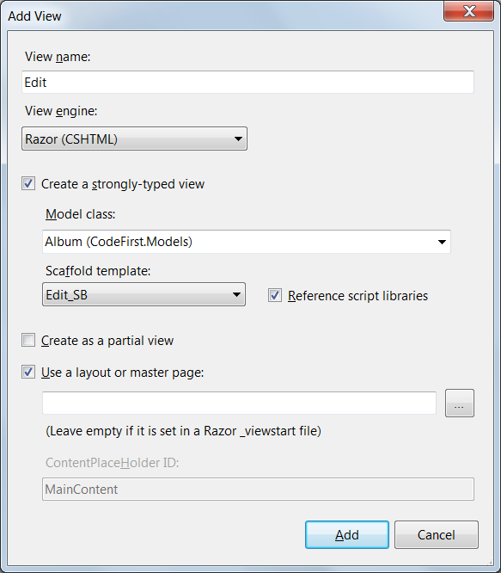This screenshot has width=501, height=573.
Task: Click the View name text field
Action: pos(247,83)
